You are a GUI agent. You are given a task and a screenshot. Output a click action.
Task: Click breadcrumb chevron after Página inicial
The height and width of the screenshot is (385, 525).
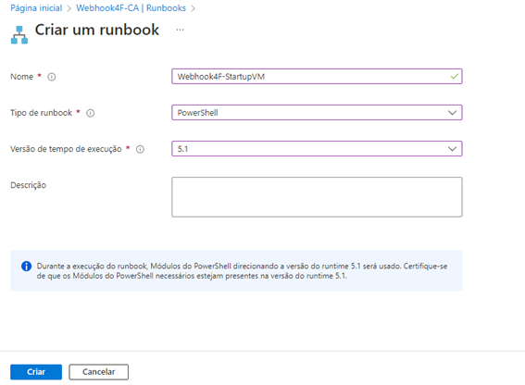pos(69,8)
